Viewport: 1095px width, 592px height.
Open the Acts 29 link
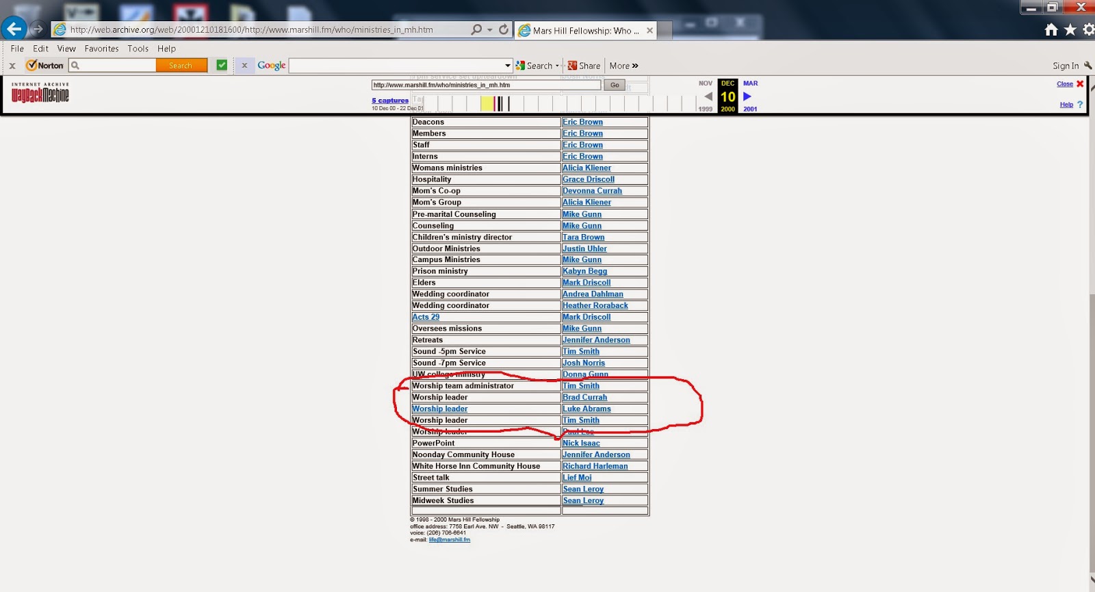[426, 317]
